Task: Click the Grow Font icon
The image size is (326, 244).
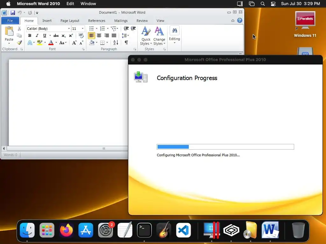Action: (x=74, y=43)
